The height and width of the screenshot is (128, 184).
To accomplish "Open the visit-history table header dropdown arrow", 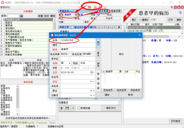I will (126, 24).
